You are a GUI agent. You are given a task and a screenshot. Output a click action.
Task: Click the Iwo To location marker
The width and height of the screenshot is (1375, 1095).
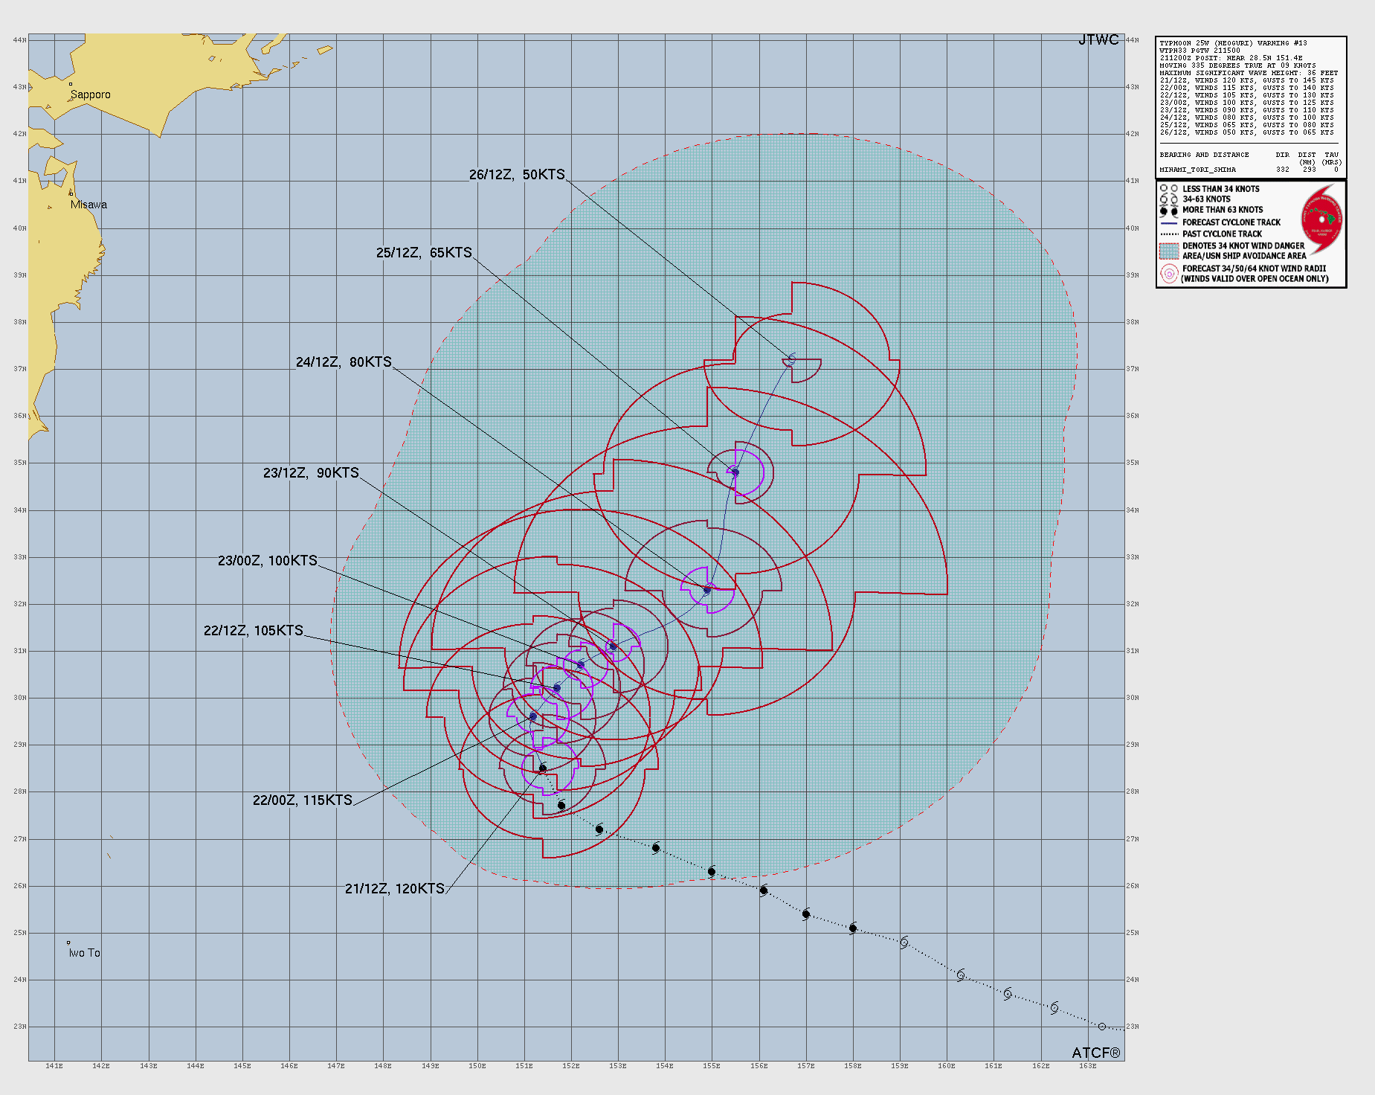[68, 943]
